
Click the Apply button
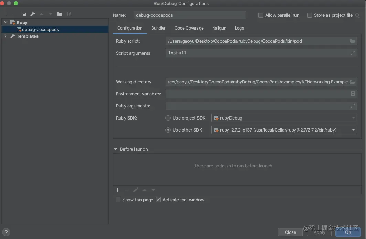pos(319,232)
